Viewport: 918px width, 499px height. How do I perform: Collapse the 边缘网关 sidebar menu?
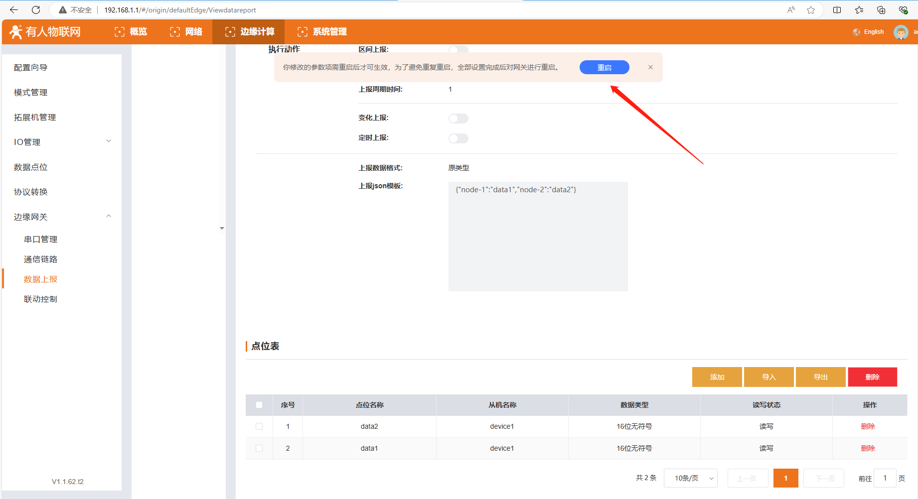pos(109,216)
